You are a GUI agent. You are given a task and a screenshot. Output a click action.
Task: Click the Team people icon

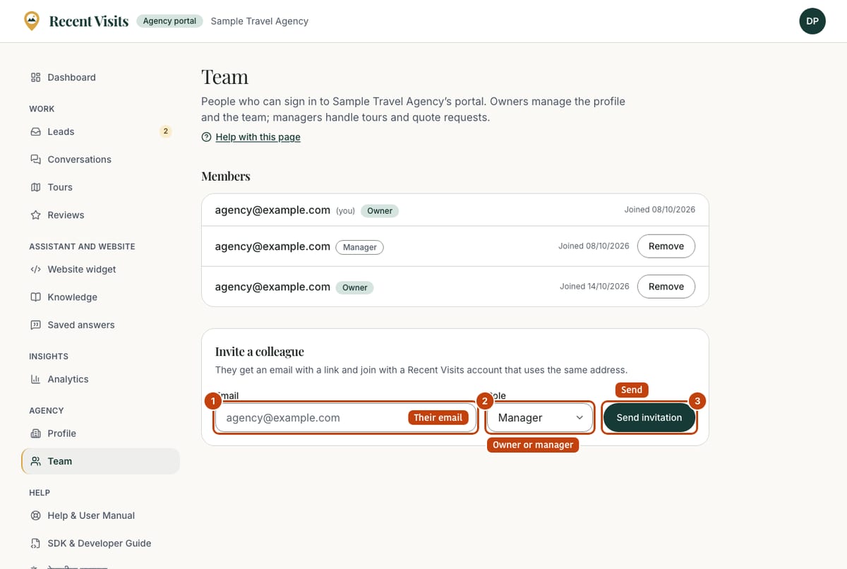(35, 461)
